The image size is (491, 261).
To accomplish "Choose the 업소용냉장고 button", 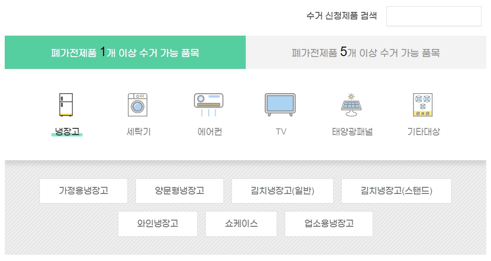I will click(329, 224).
